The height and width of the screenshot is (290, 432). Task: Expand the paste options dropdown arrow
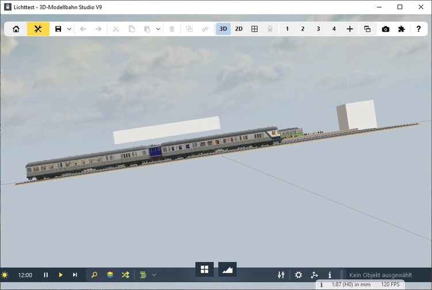coord(158,29)
